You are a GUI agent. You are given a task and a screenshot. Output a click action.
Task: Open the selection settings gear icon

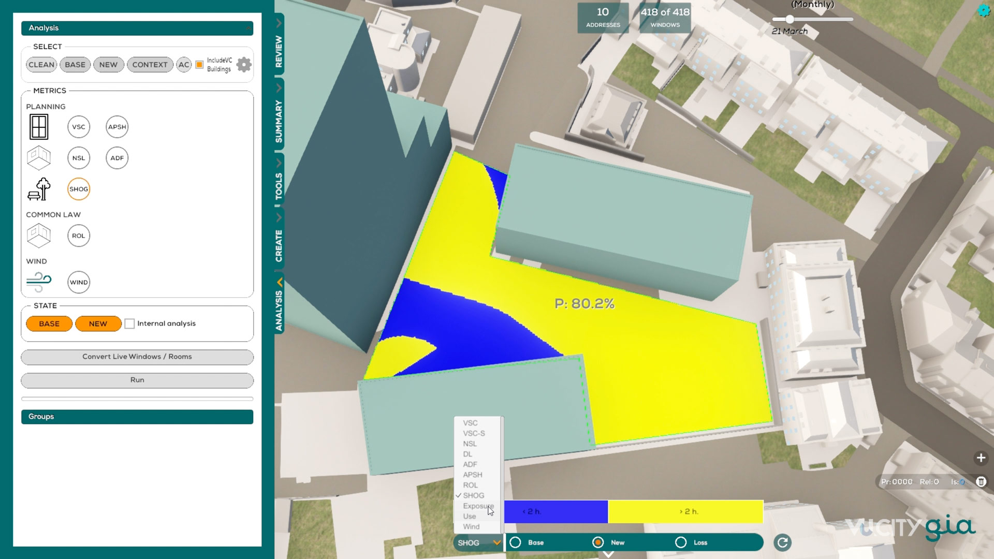[244, 65]
